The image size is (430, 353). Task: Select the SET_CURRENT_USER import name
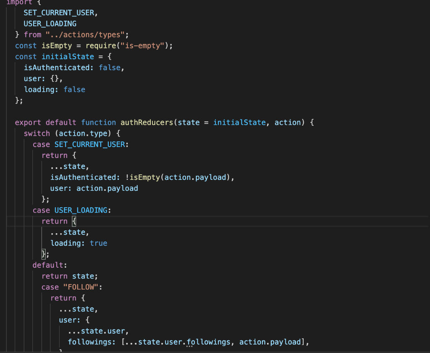(x=58, y=13)
